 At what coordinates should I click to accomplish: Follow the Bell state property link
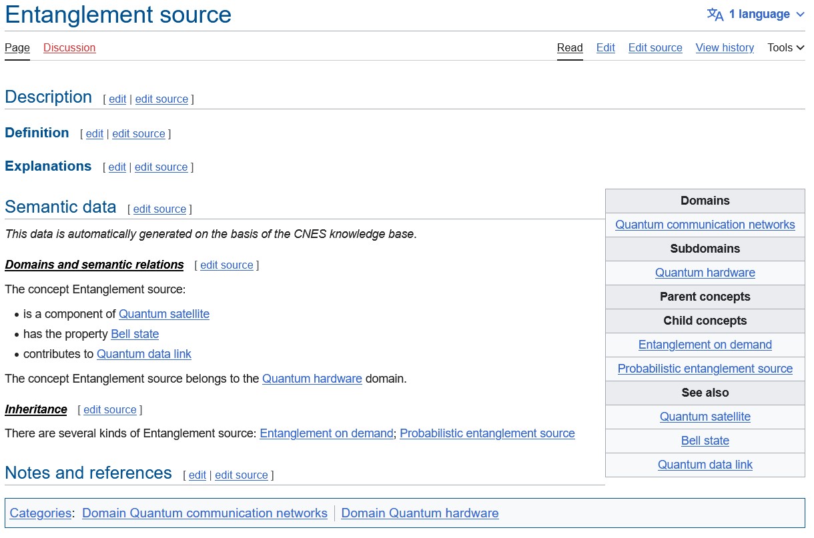(135, 334)
